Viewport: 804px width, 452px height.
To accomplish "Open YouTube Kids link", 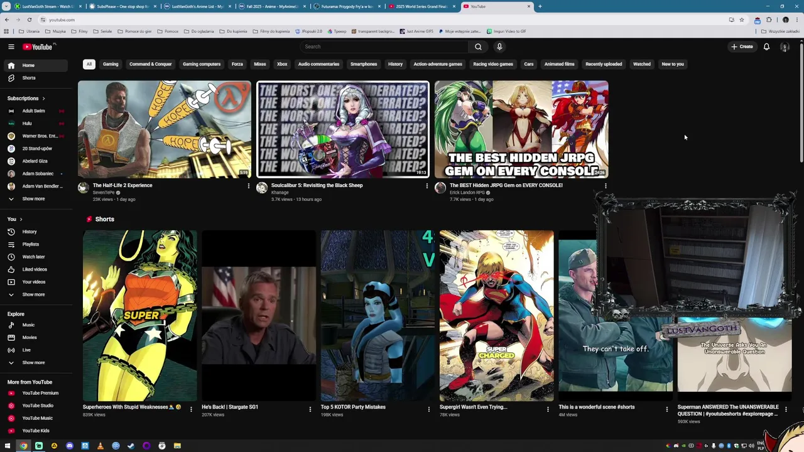I will (36, 431).
